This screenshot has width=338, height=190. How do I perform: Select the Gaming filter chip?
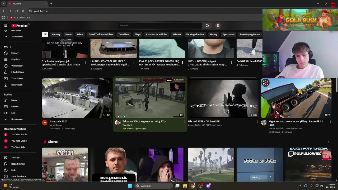(x=56, y=34)
